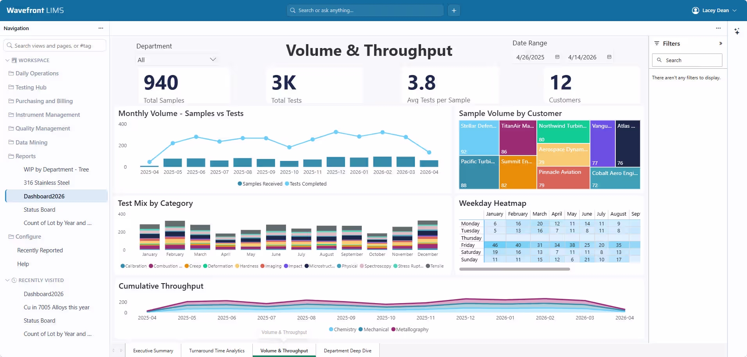Collapse the WORKSPACE tree section
Screen dimensions: 747x357
(7, 60)
